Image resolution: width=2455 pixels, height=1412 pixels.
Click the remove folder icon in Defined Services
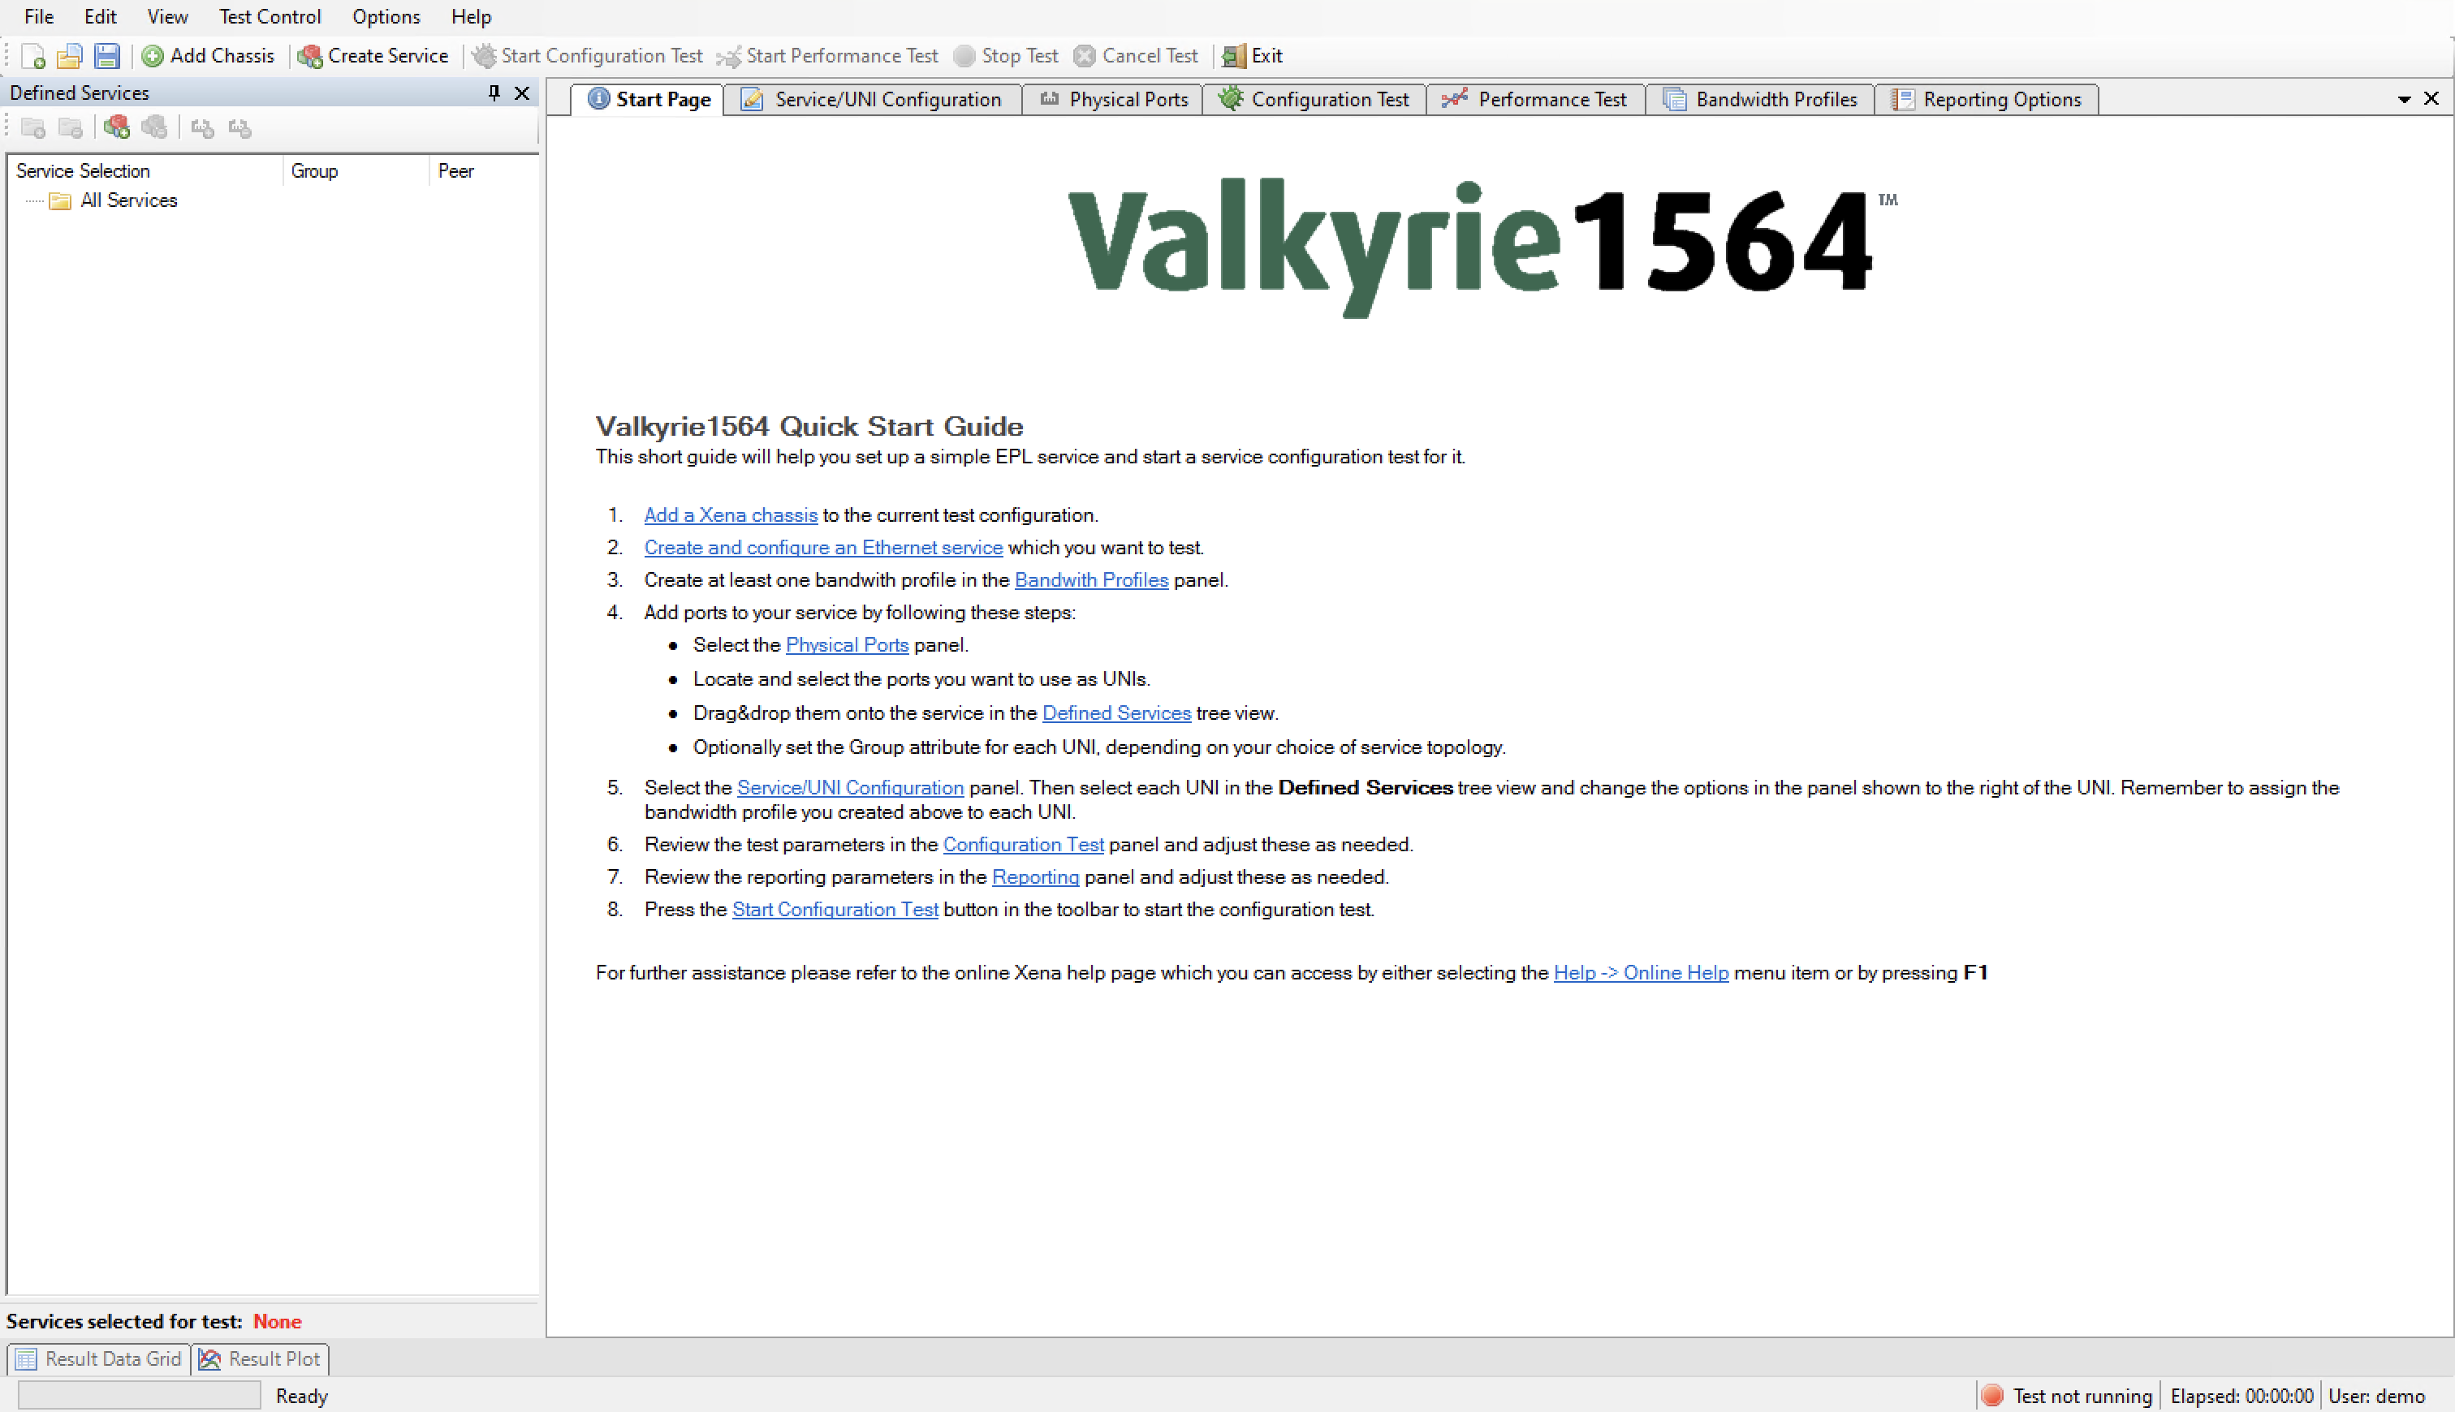tap(70, 128)
